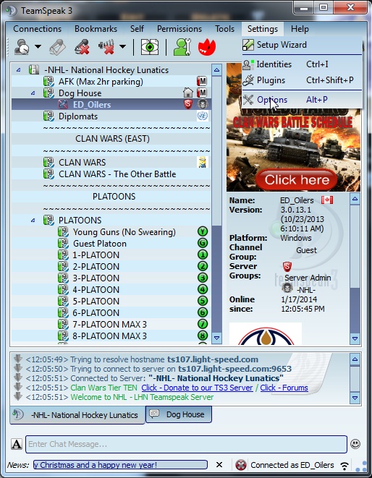Click the green Y icon on Young Guns
Image resolution: width=372 pixels, height=478 pixels.
(203, 231)
